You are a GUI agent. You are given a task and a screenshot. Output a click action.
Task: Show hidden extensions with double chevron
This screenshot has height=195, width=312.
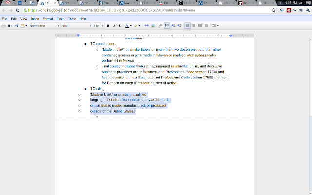294,10
